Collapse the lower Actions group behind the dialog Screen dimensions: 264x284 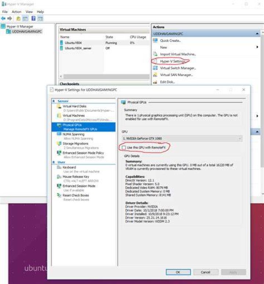257,132
